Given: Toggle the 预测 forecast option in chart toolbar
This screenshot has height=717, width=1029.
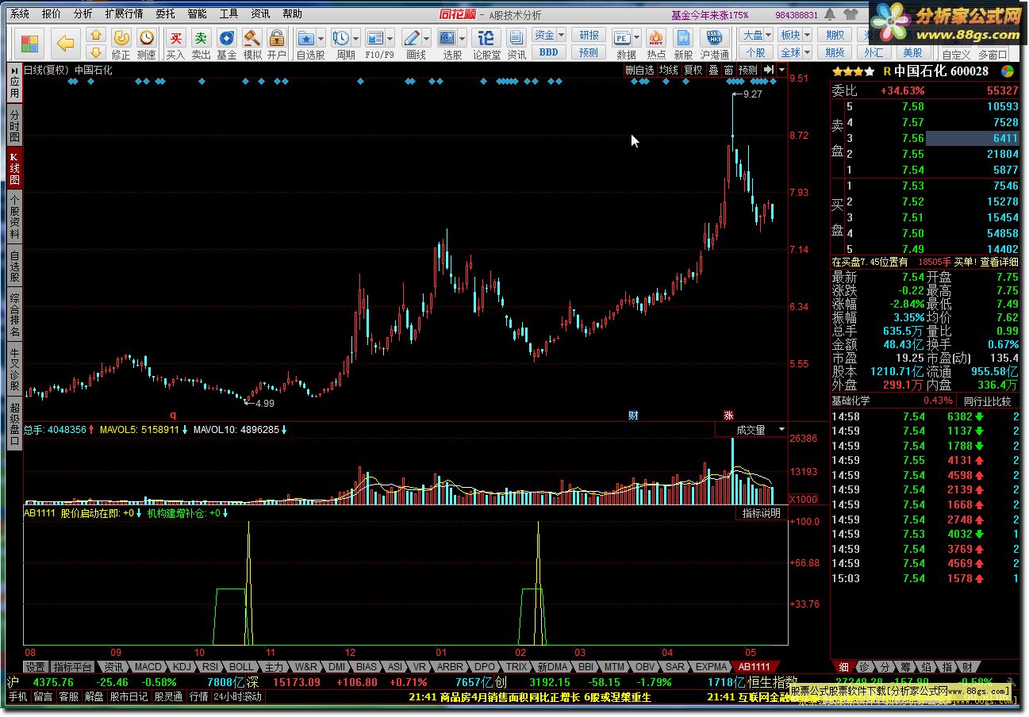Looking at the screenshot, I should point(748,70).
